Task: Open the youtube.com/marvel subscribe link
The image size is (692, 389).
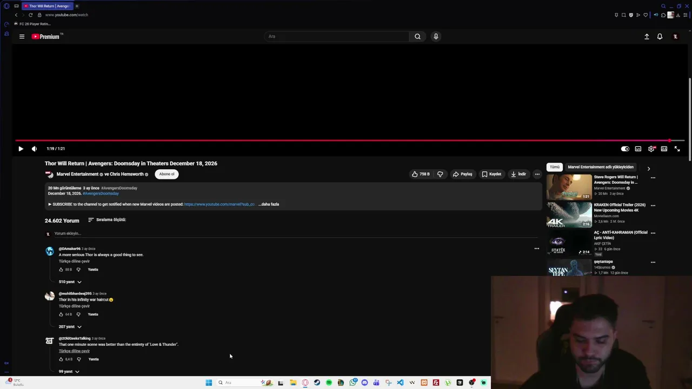Action: tap(219, 204)
